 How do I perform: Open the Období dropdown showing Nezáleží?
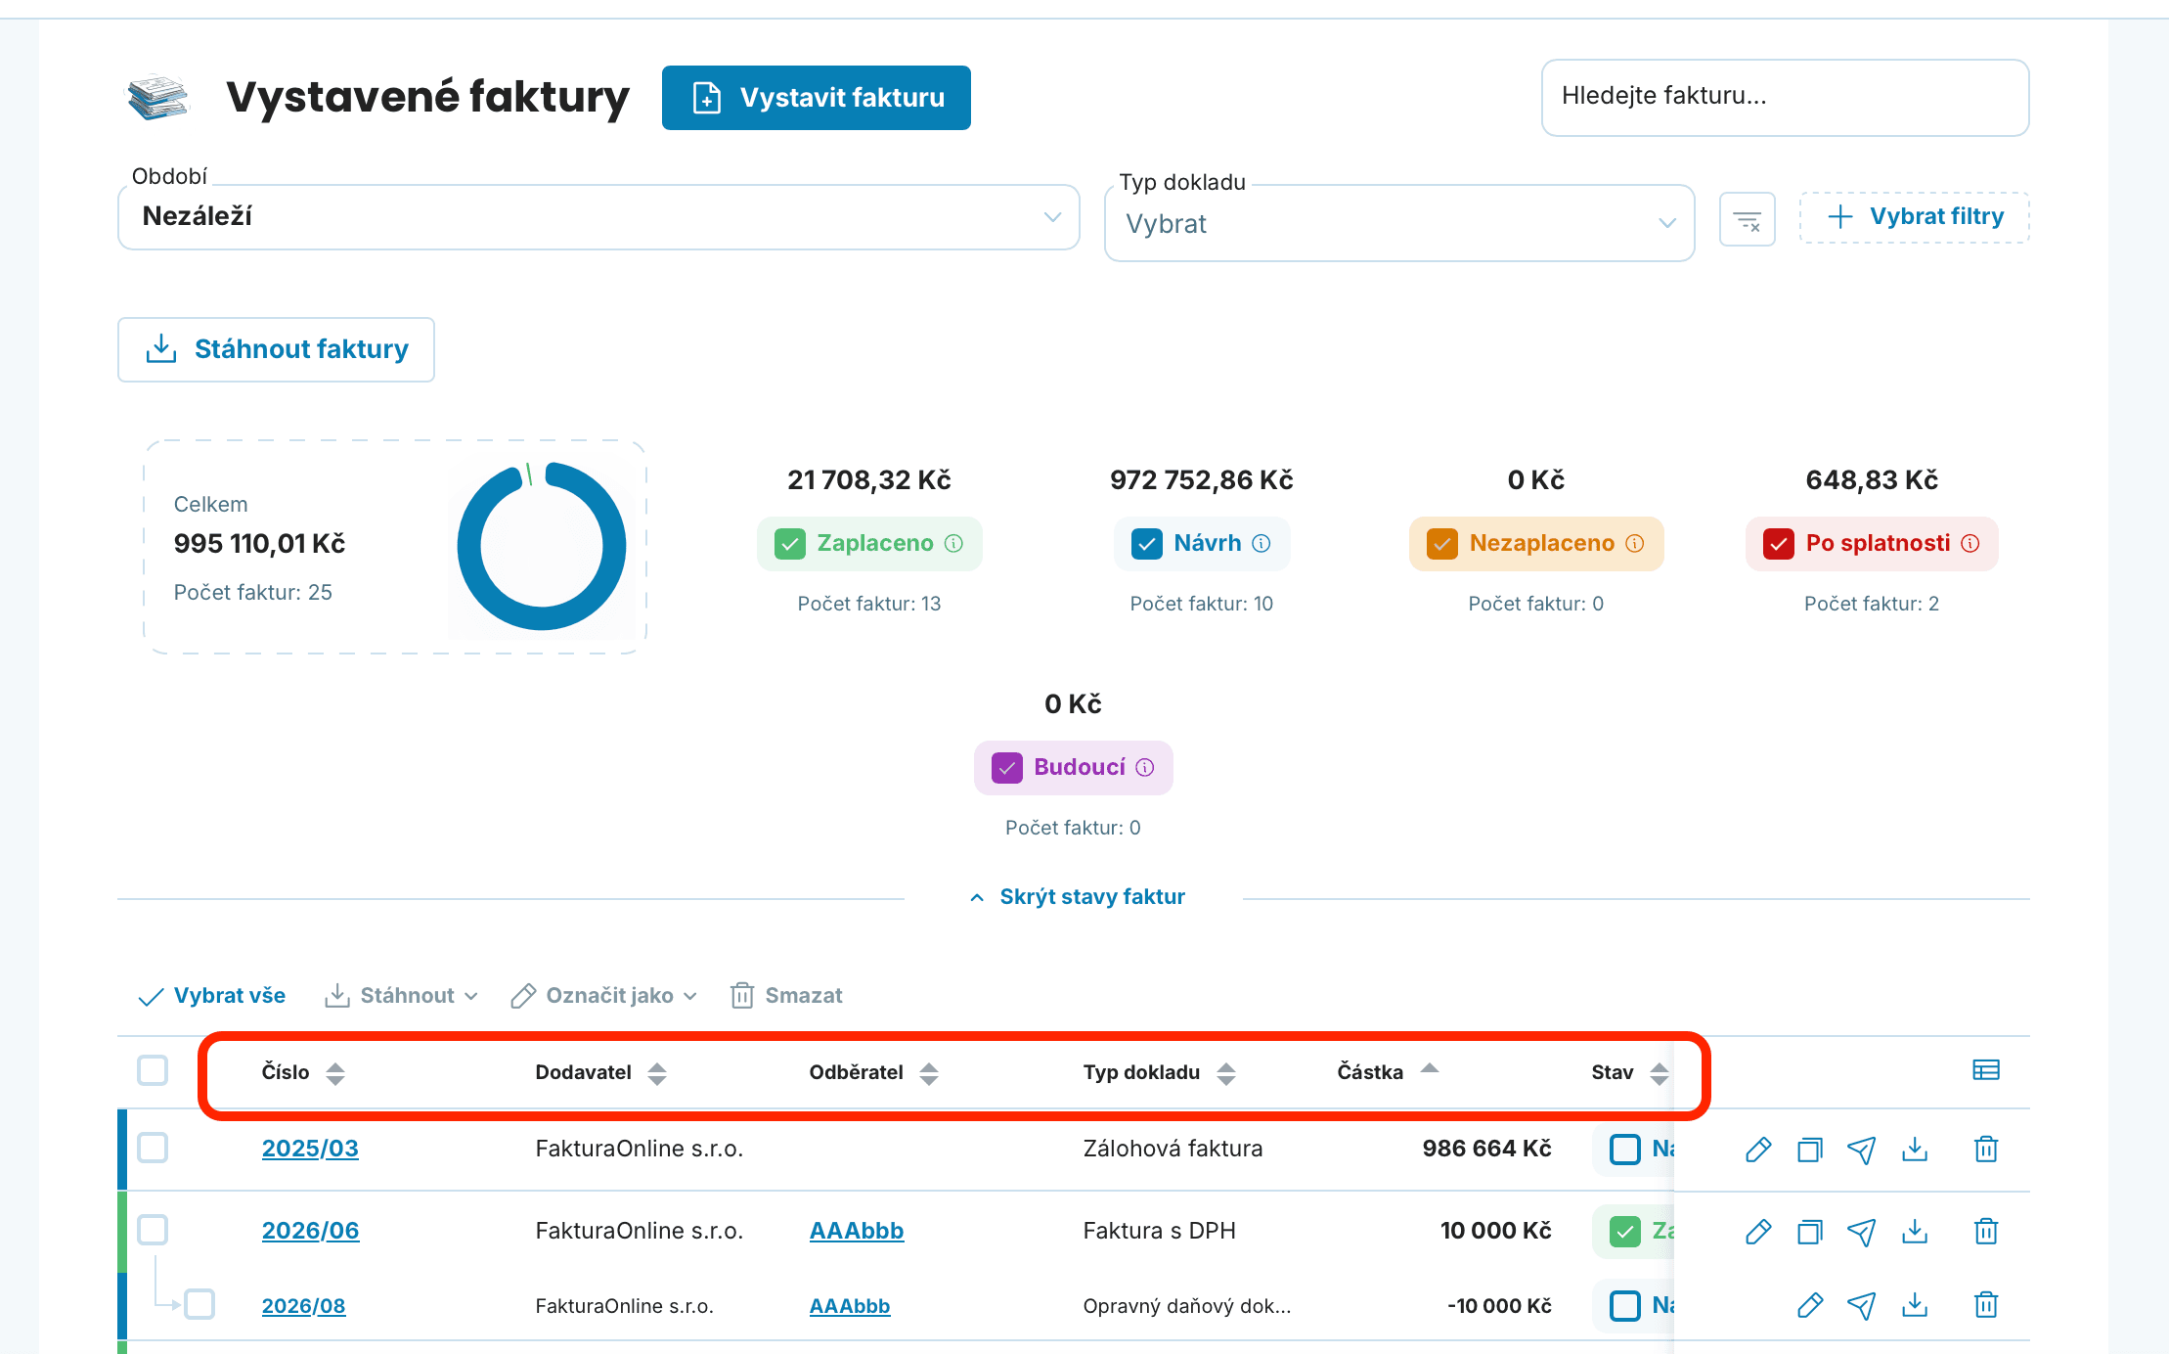pyautogui.click(x=598, y=217)
